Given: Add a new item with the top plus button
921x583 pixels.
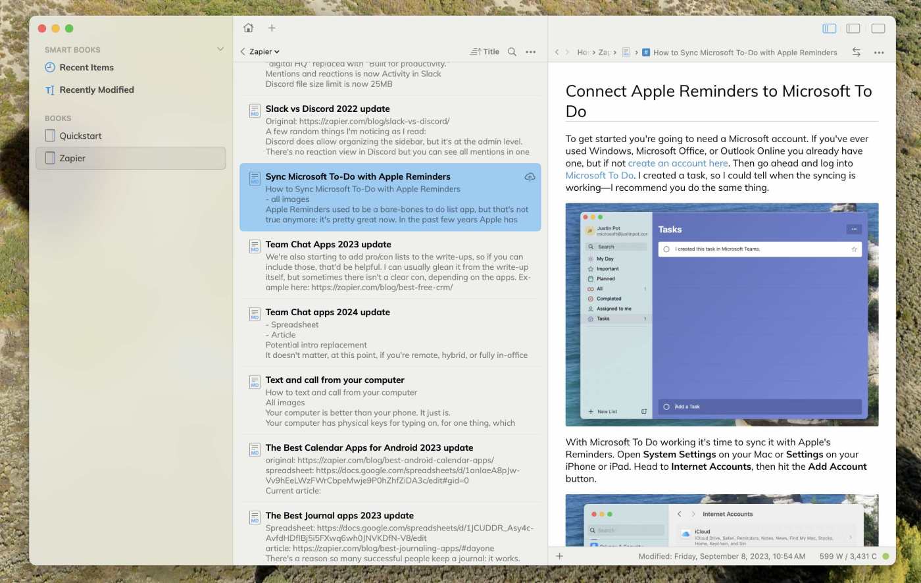Looking at the screenshot, I should click(272, 28).
